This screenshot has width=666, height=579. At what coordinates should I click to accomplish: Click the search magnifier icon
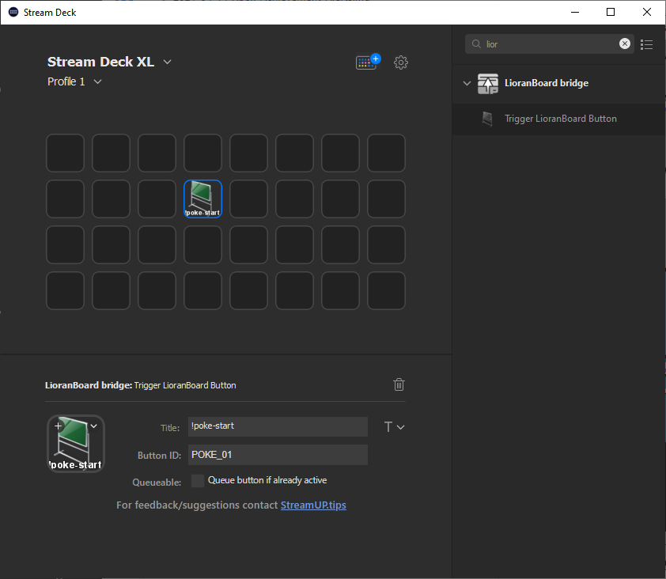click(476, 44)
